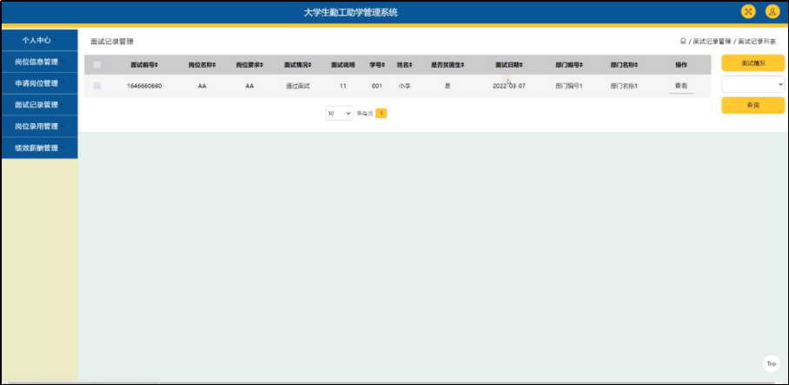
Task: Click the 大学生勤工助学管理系统 header title
Action: tap(351, 12)
